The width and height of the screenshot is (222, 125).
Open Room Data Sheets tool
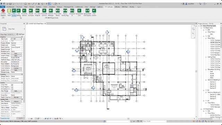click(x=58, y=12)
